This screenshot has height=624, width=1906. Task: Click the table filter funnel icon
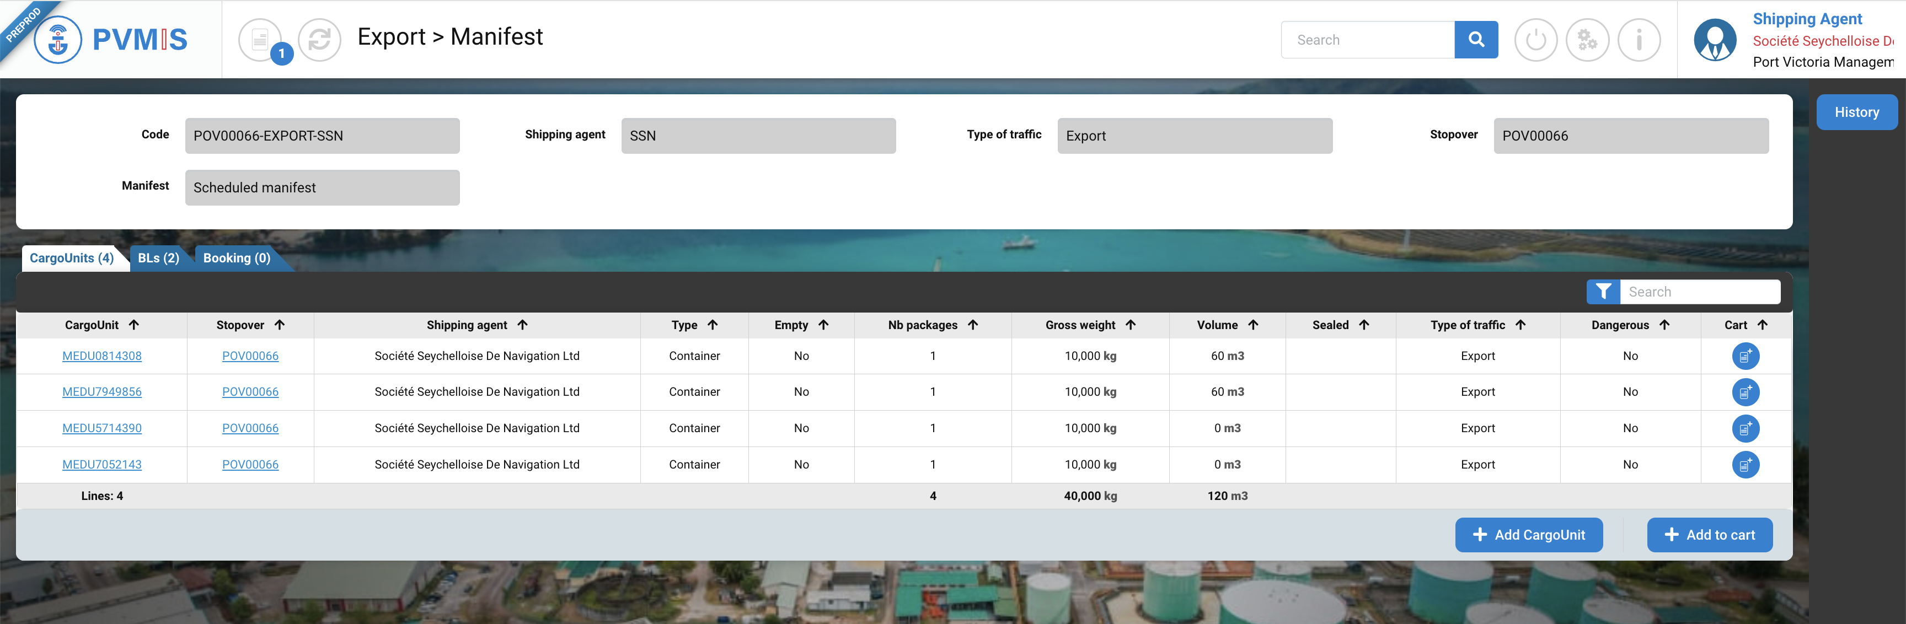1603,292
